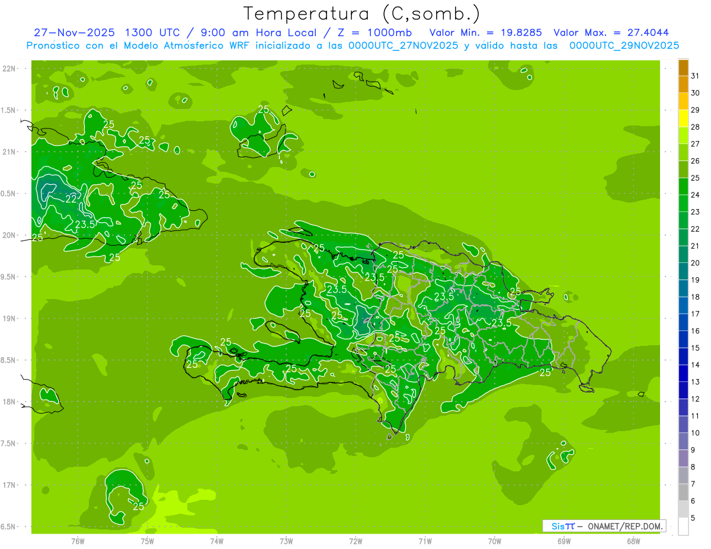Image resolution: width=711 pixels, height=549 pixels.
Task: Click the '76W' longitude axis label
Action: [x=78, y=541]
